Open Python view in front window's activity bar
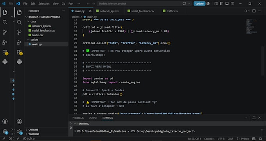This screenshot has width=266, height=141. click(19, 62)
